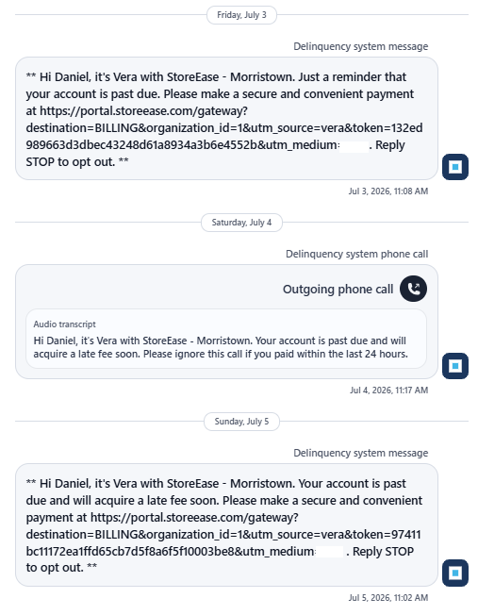Click the July 3 past due reminder bubble

click(226, 119)
